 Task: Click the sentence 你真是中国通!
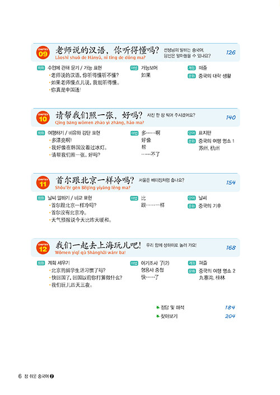coord(66,90)
